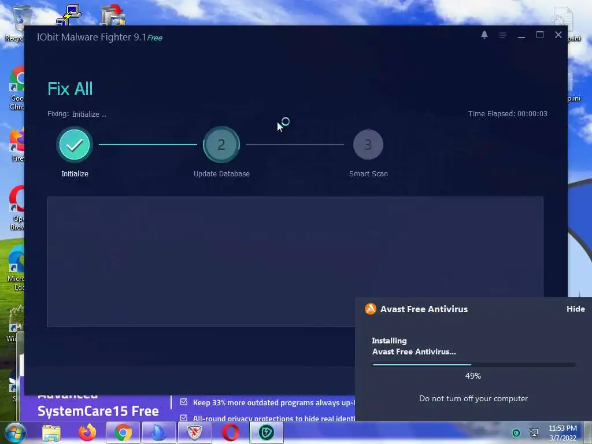Toggle the outdated programs checkbox in SystemCare ad
Screen dimensions: 592x444
coord(184,402)
